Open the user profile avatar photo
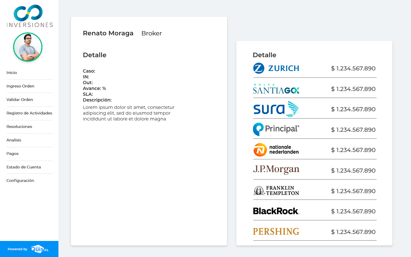This screenshot has width=411, height=257. [x=28, y=47]
